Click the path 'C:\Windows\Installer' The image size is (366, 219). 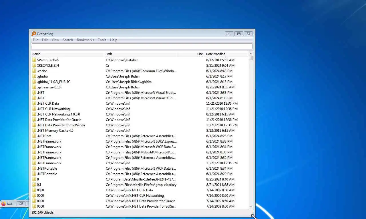click(122, 60)
